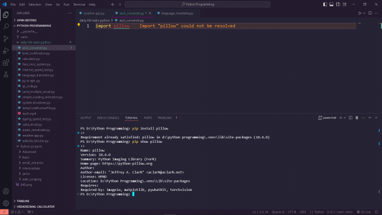Image resolution: width=382 pixels, height=215 pixels.
Task: Open Accounts menu icon
Action: pos(6,191)
